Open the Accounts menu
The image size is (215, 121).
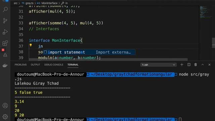[x=5, y=106]
